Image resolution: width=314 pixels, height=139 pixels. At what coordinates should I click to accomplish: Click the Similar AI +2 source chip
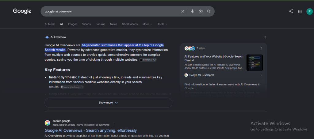[x=148, y=60]
